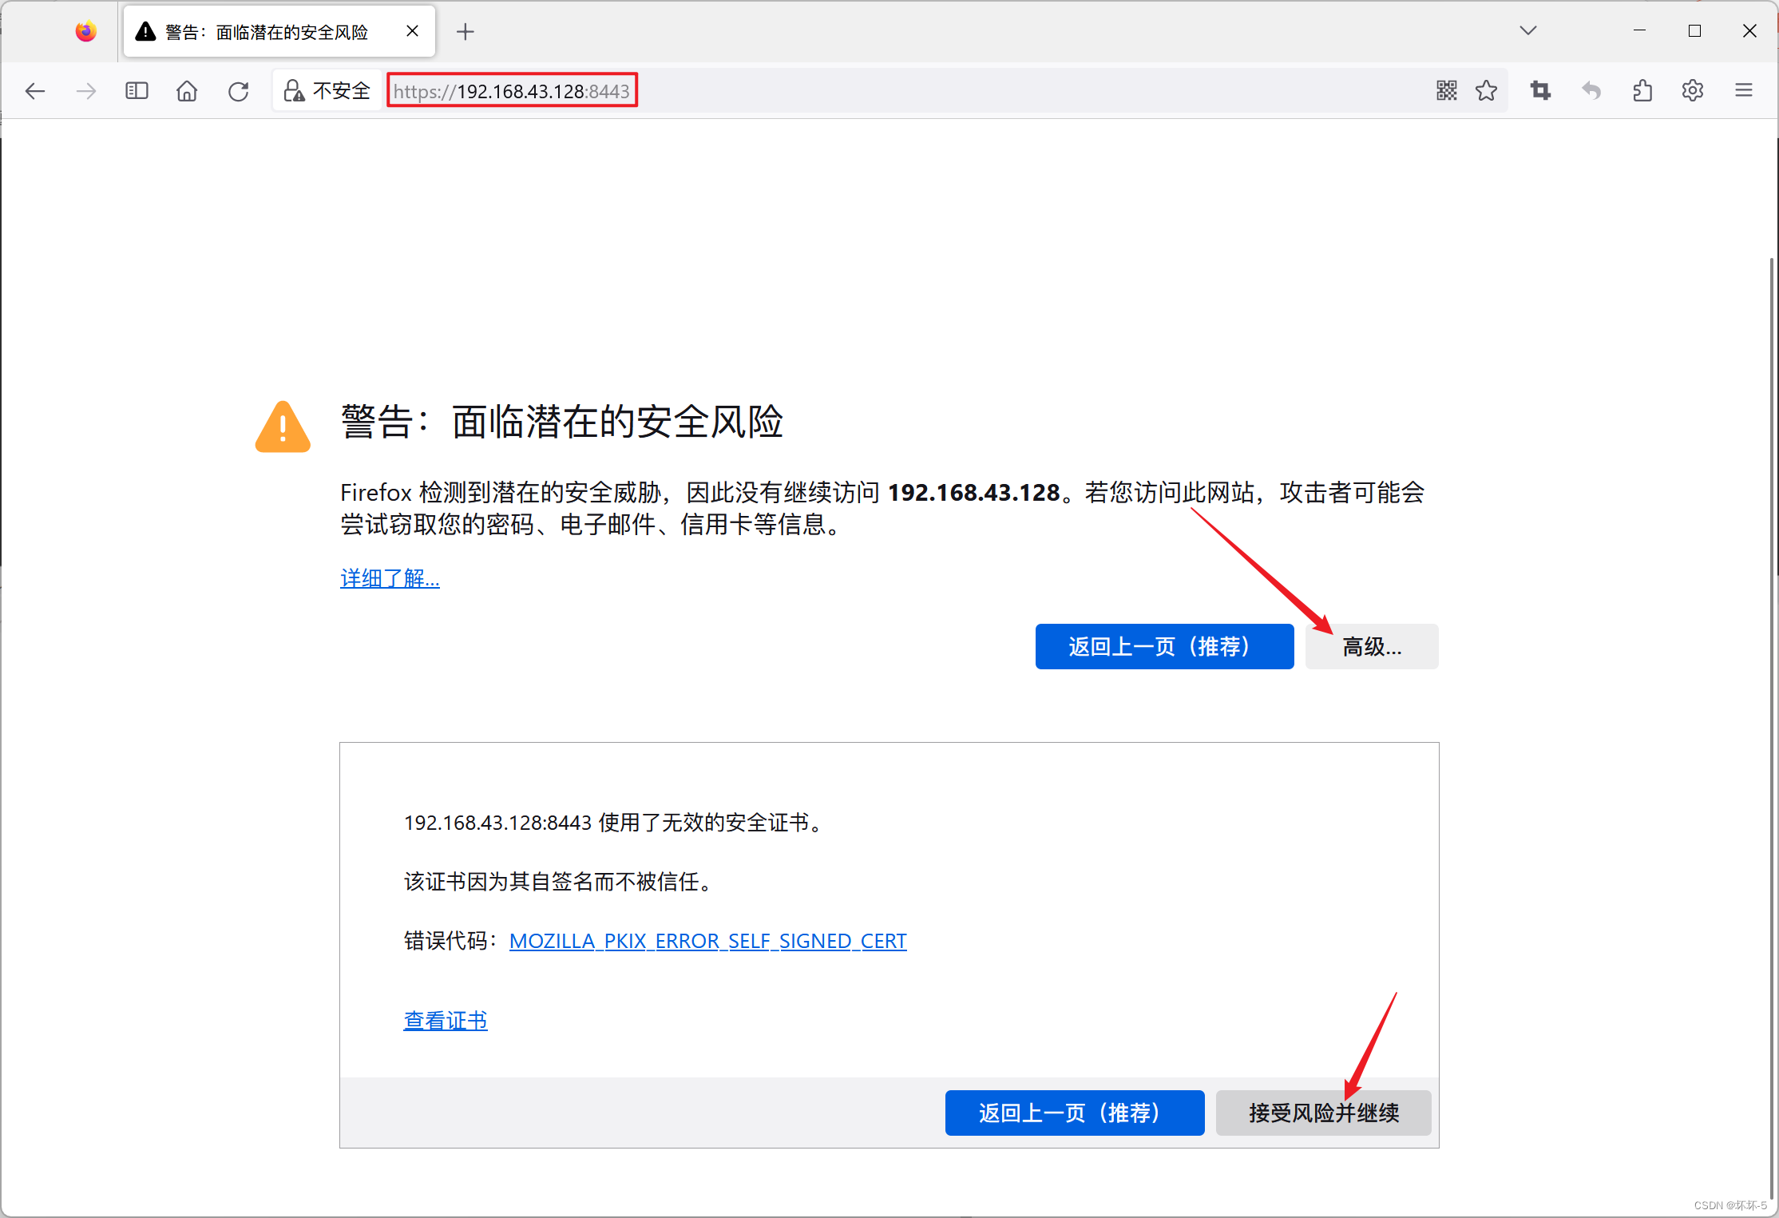Open the QR code scan tool

tap(1445, 90)
